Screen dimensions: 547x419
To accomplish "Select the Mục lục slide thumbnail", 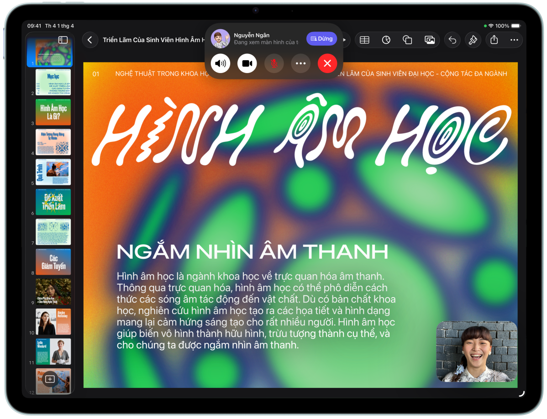I will coord(53,82).
